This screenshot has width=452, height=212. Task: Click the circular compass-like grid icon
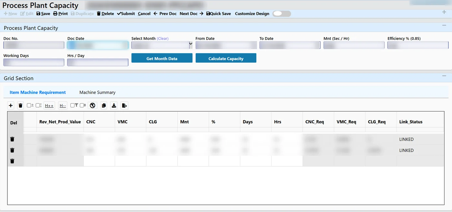pos(93,105)
